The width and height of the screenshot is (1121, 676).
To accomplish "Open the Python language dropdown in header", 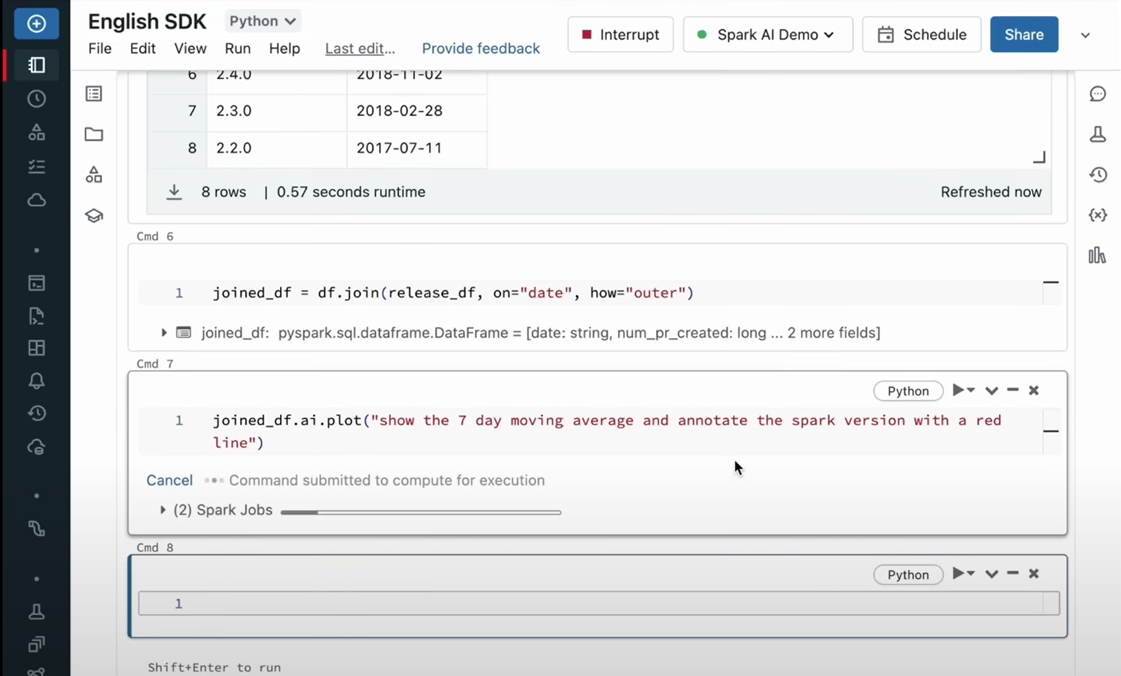I will [x=263, y=21].
